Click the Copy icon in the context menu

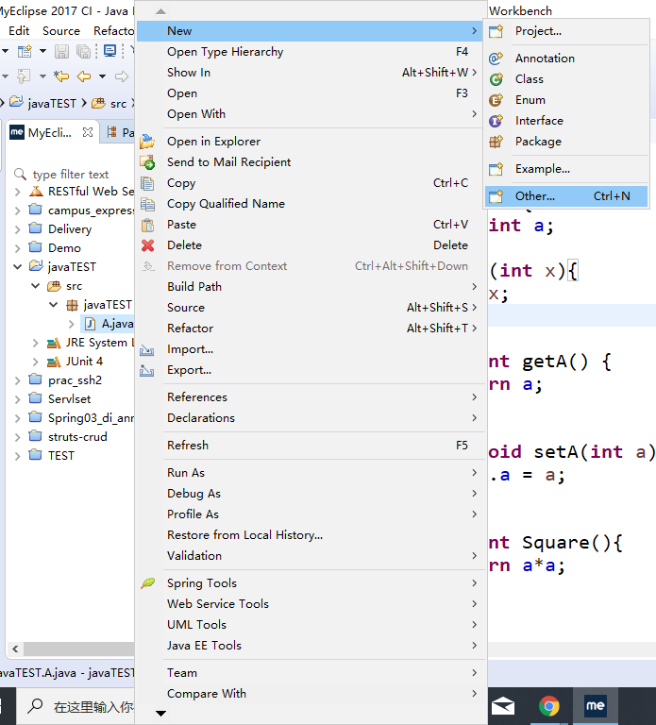coord(147,183)
